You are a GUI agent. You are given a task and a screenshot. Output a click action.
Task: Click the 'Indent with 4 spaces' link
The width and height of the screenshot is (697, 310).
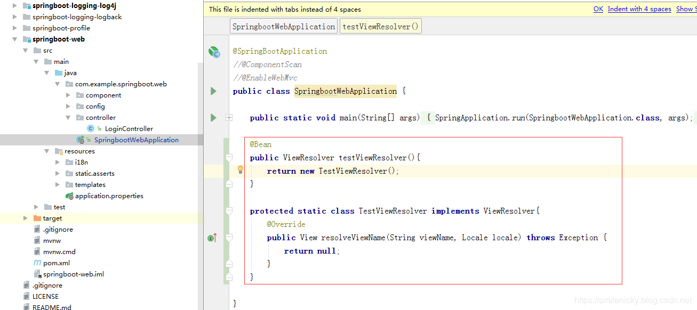point(639,9)
